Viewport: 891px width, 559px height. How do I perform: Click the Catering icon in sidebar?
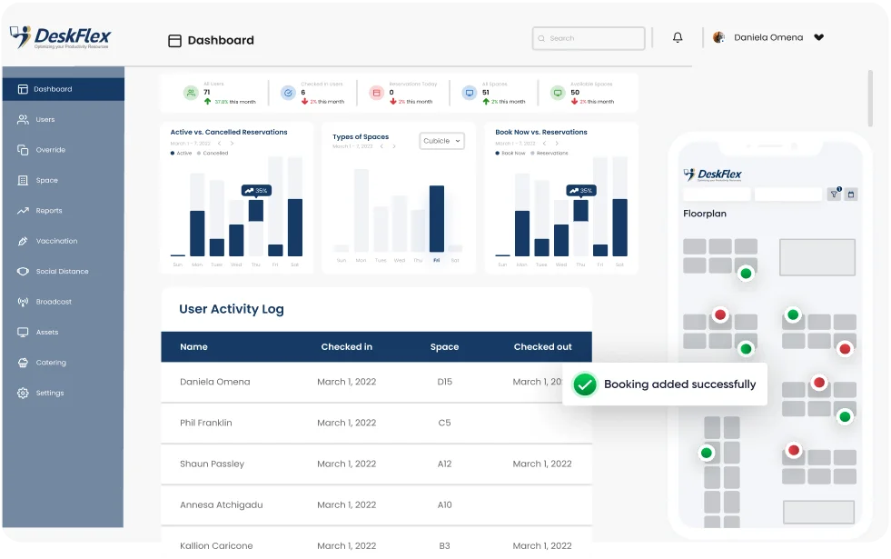(23, 363)
